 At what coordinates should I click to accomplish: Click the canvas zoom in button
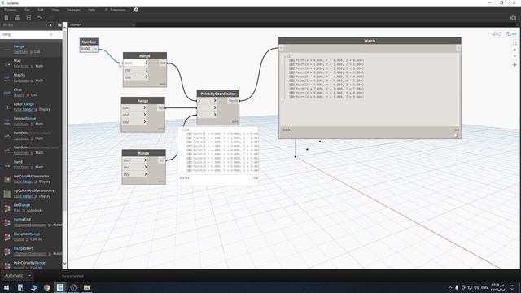tap(514, 50)
